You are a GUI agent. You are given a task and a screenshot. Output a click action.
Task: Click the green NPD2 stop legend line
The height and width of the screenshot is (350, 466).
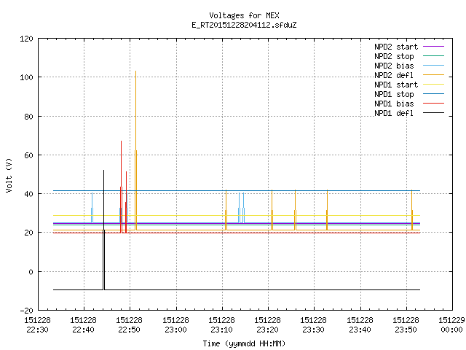pos(434,55)
